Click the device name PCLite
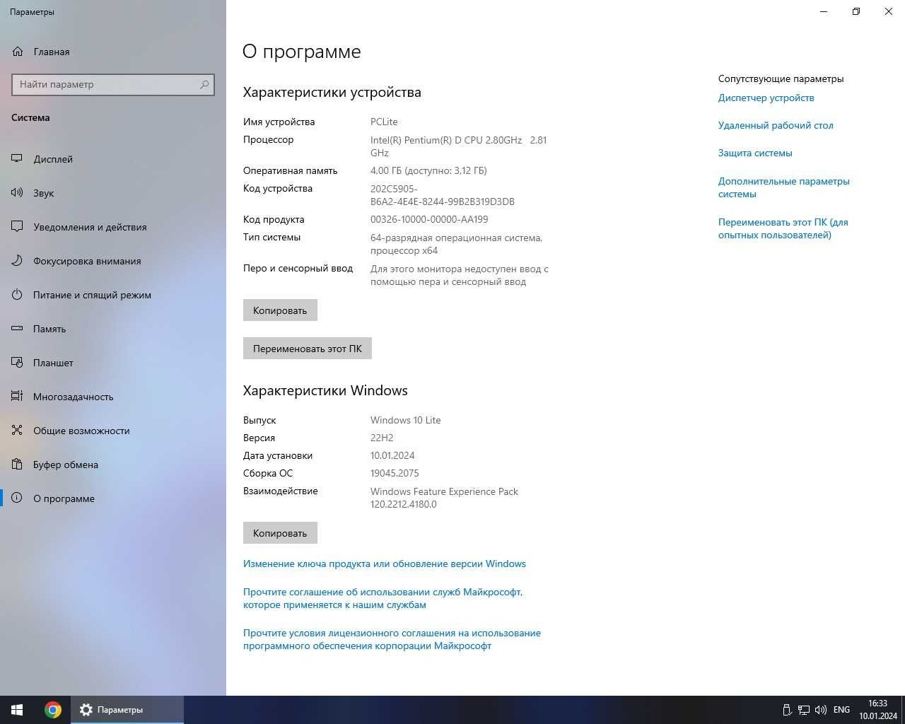Screen dimensions: 905x724 click(x=384, y=122)
